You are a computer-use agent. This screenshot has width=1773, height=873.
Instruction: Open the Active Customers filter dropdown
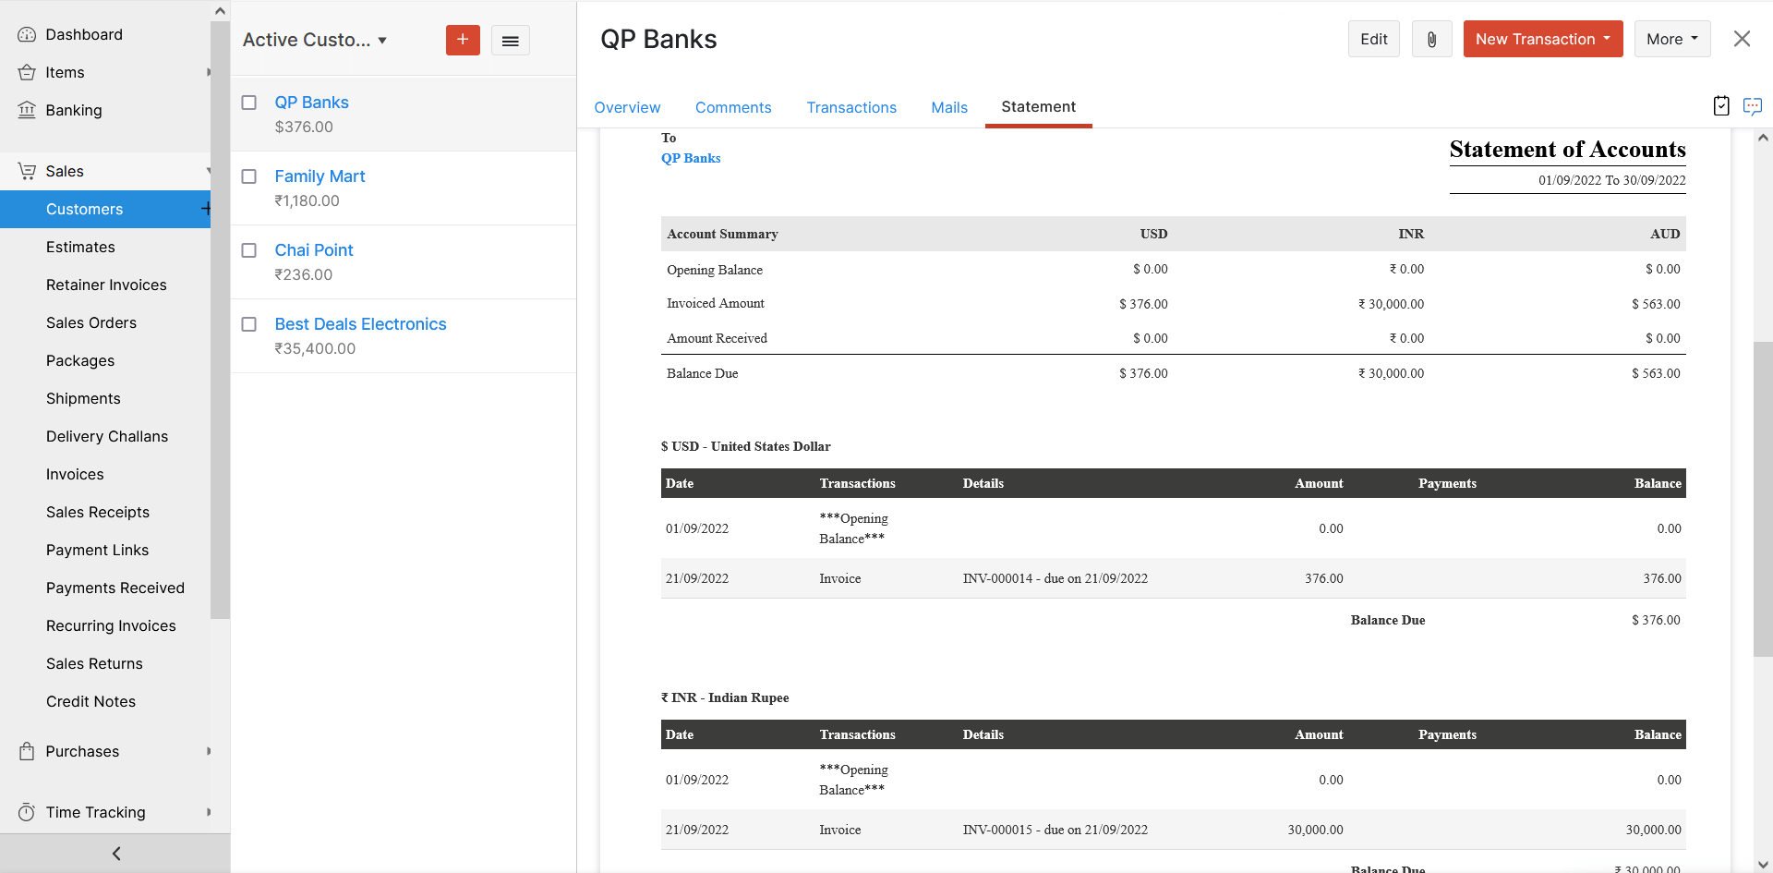[315, 40]
